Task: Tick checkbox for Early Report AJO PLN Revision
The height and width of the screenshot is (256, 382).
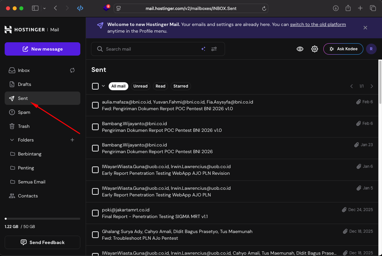Action: [95, 170]
